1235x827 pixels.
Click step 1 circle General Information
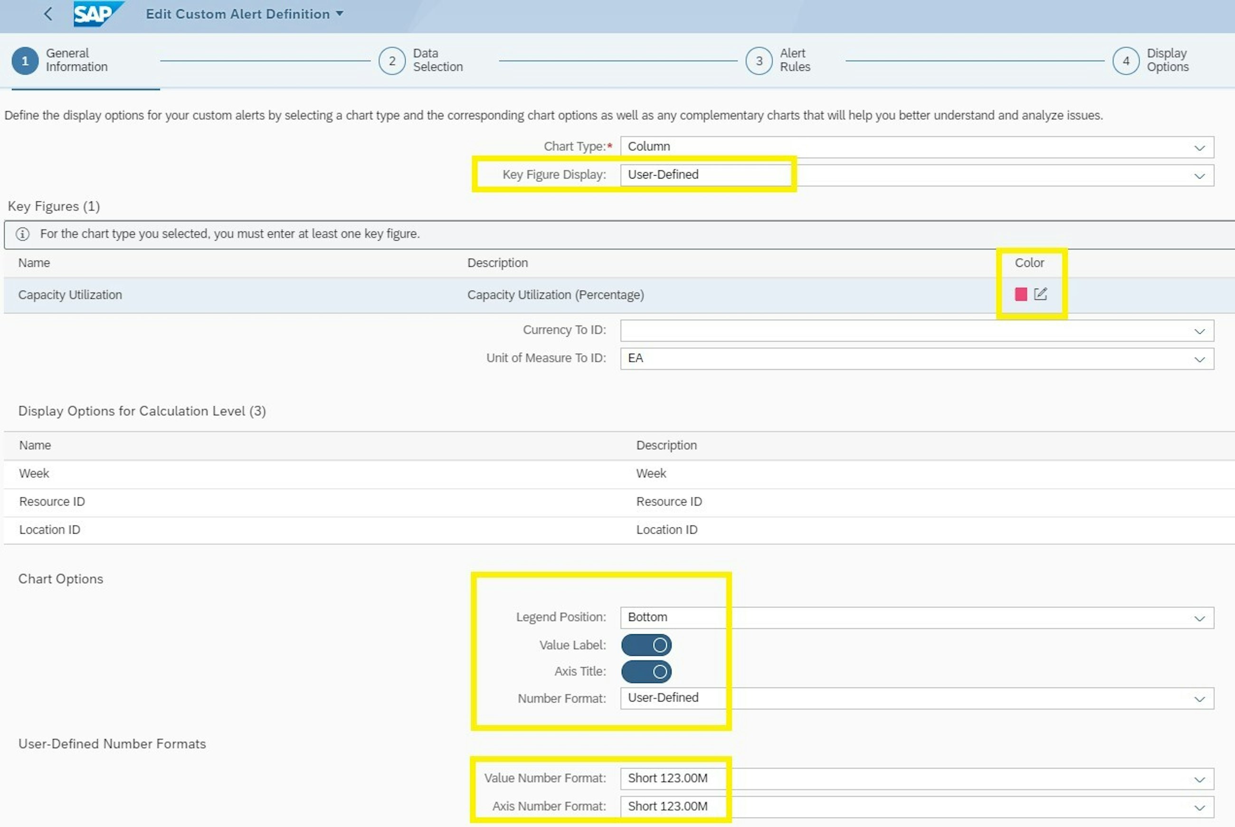coord(25,61)
